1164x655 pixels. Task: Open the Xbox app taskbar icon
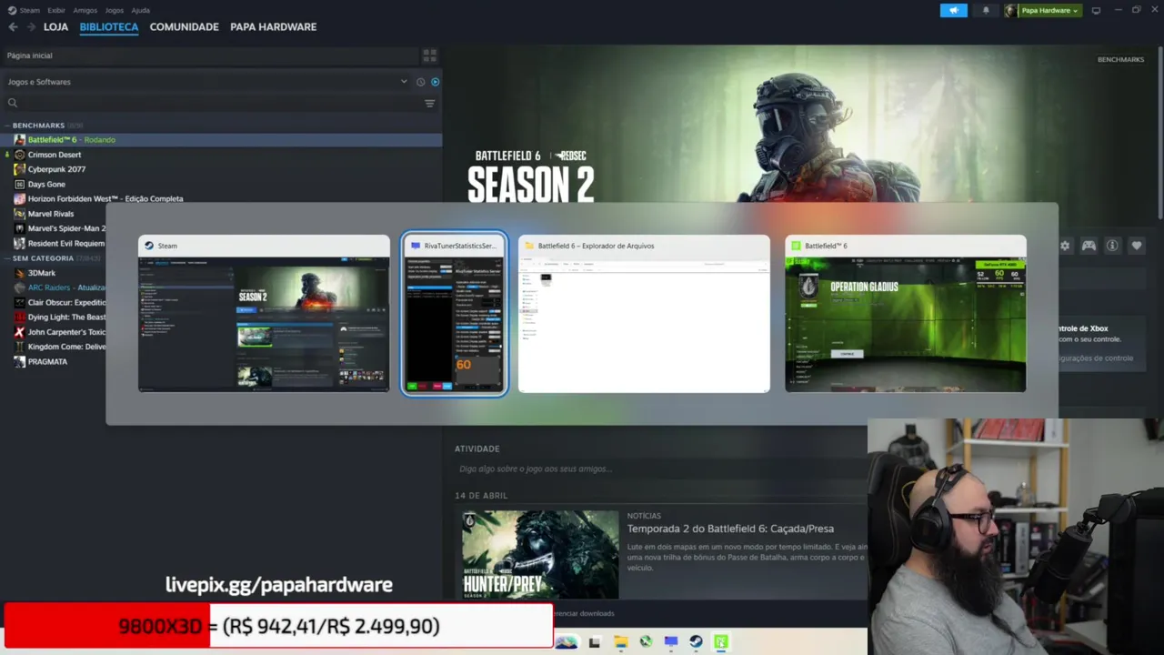point(646,642)
